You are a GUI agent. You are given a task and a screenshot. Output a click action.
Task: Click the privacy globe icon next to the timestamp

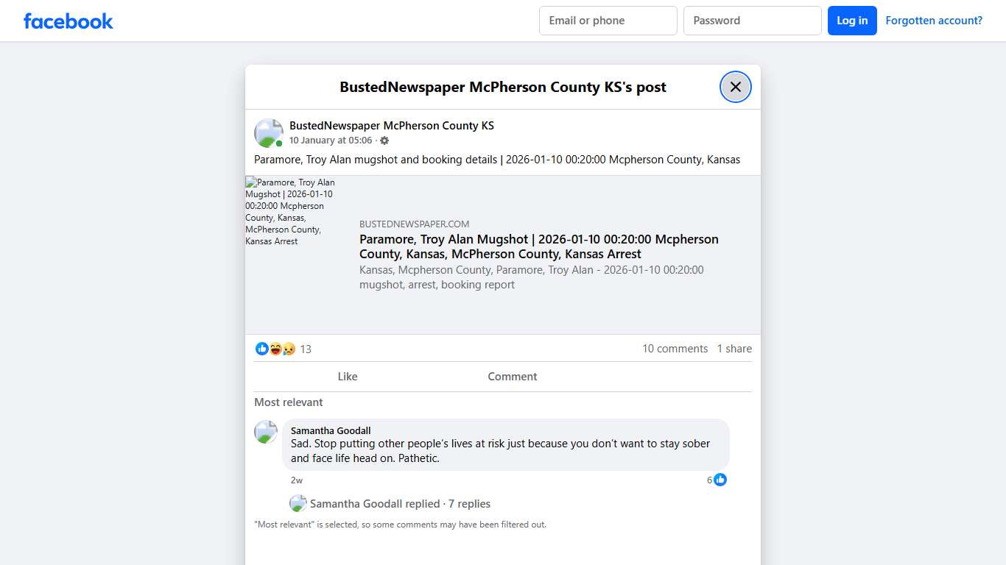pyautogui.click(x=384, y=140)
